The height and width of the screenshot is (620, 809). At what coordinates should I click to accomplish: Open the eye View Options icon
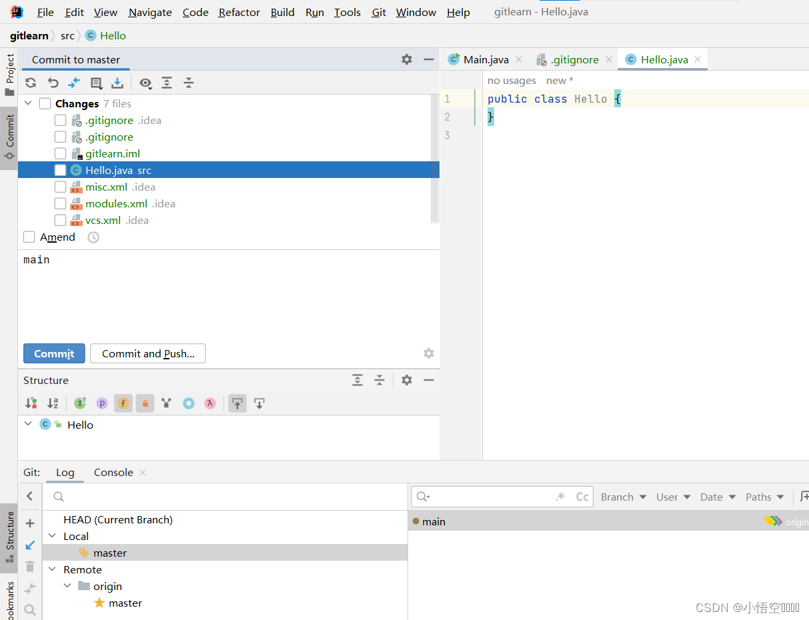click(145, 83)
